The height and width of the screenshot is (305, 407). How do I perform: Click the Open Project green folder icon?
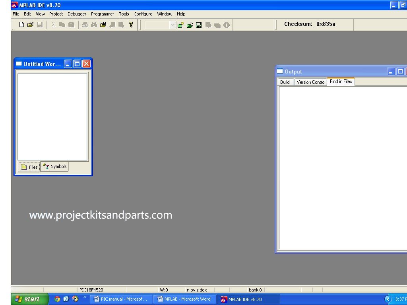tap(190, 25)
